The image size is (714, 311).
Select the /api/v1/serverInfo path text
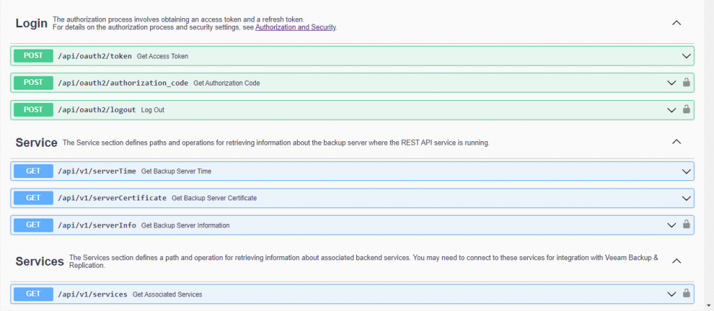click(97, 225)
